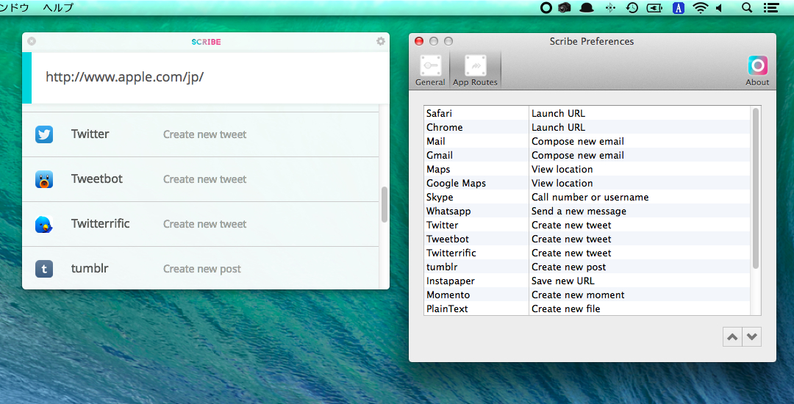Image resolution: width=794 pixels, height=404 pixels.
Task: Open the input source A menu bar icon
Action: [679, 7]
